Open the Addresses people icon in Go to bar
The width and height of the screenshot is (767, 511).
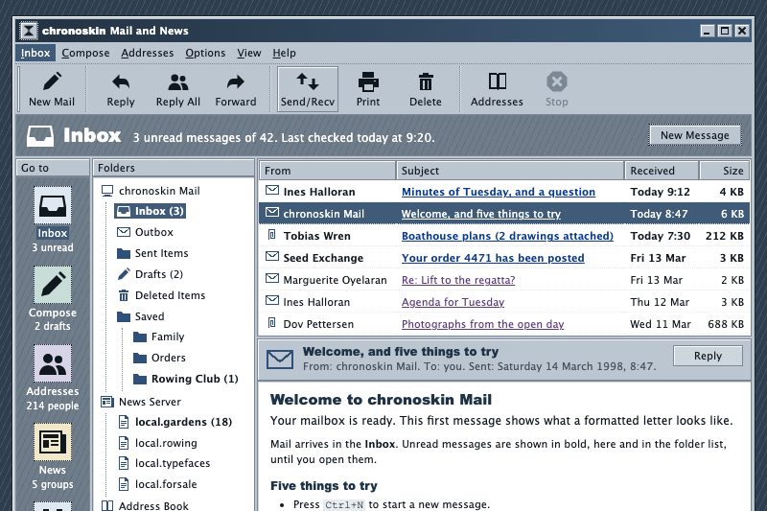tap(53, 363)
